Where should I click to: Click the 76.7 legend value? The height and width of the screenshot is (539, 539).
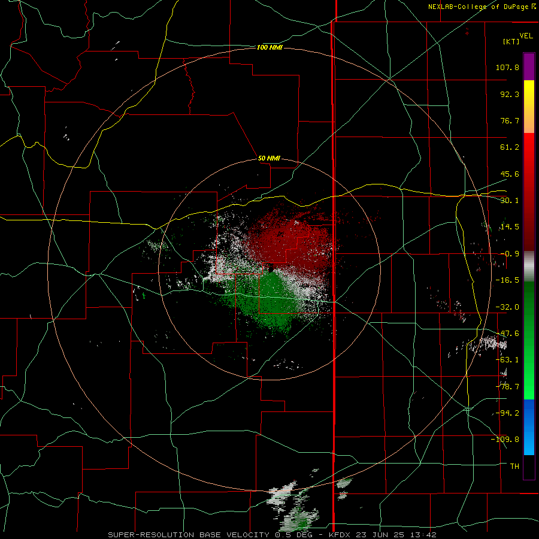click(x=510, y=120)
